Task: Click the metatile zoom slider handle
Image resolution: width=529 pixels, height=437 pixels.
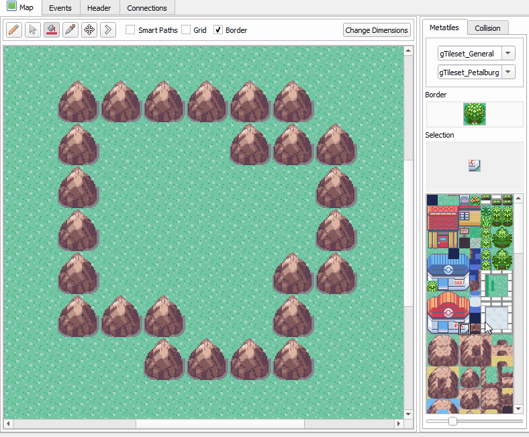Action: click(452, 422)
